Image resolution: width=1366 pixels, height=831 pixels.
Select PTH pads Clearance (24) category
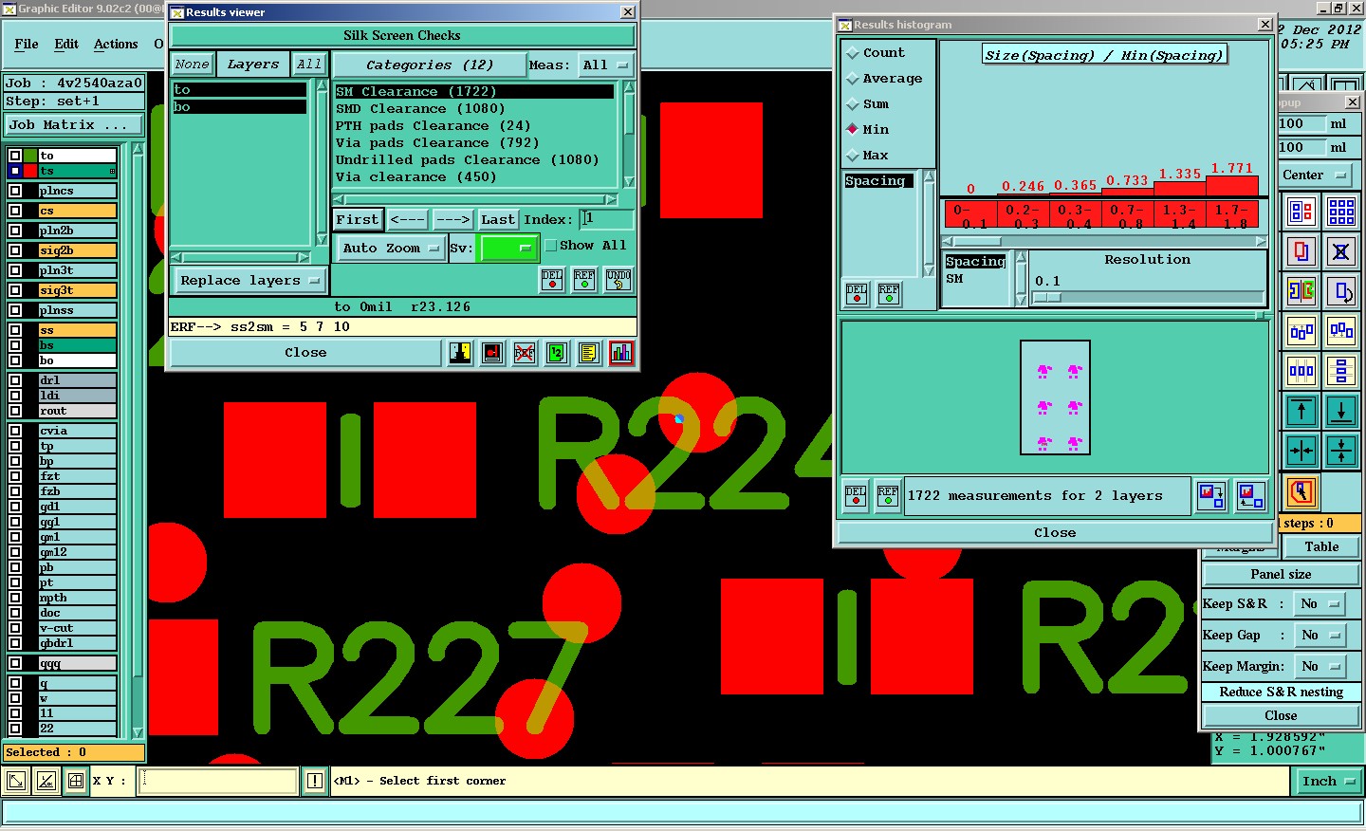tap(433, 126)
